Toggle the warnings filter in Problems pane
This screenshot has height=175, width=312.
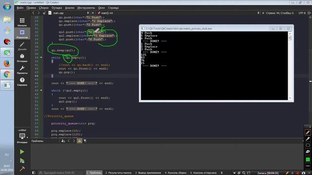79,141
